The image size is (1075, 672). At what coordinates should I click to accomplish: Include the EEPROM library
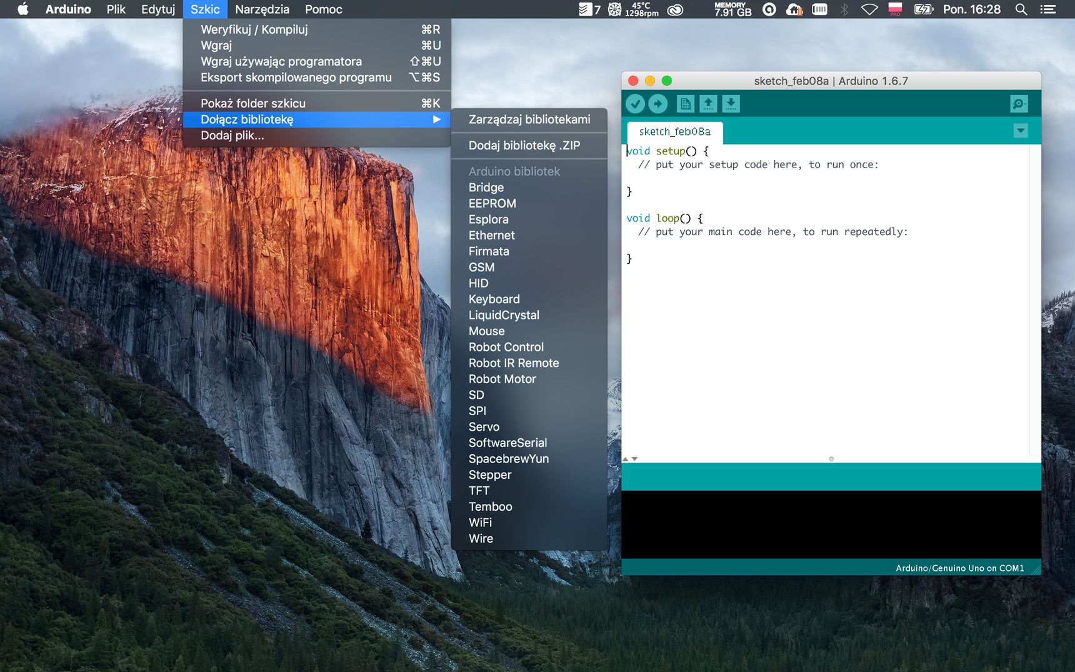(x=529, y=203)
